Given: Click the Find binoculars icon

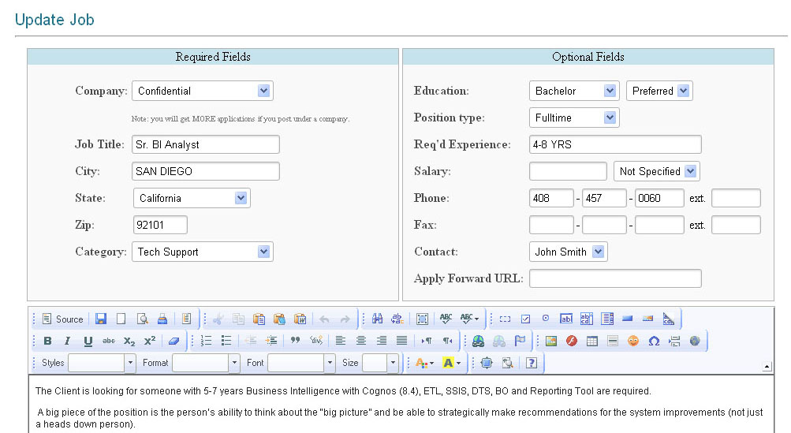Looking at the screenshot, I should pyautogui.click(x=377, y=319).
